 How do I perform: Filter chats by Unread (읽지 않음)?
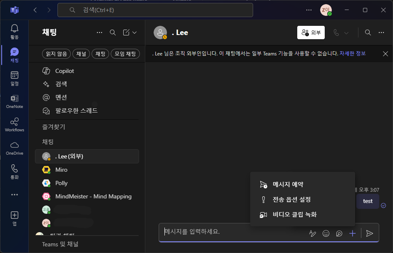pyautogui.click(x=56, y=54)
